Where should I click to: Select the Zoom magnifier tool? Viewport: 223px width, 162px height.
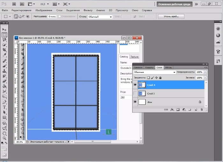[x=4, y=138]
